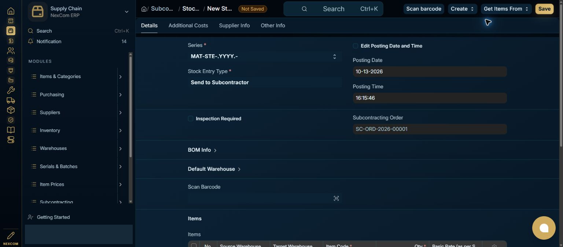
Task: Click the Supply Chain workspace logo tile
Action: [x=38, y=12]
